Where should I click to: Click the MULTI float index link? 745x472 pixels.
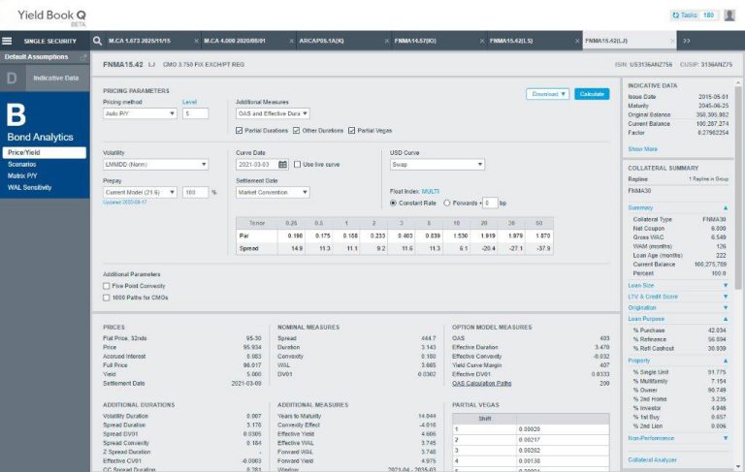[x=431, y=191]
